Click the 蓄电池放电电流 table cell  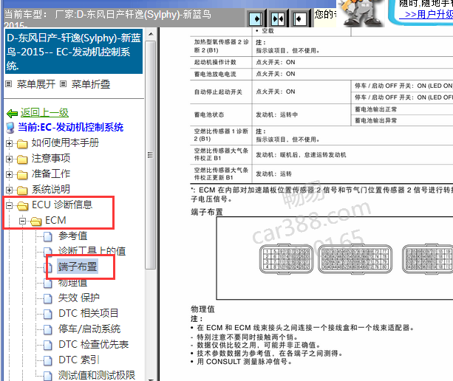221,74
